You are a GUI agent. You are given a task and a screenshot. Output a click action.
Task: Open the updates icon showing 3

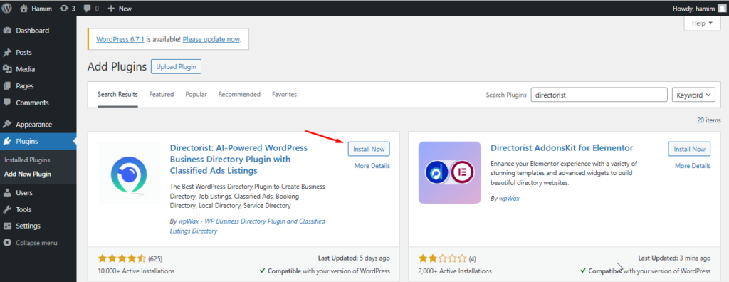click(68, 9)
